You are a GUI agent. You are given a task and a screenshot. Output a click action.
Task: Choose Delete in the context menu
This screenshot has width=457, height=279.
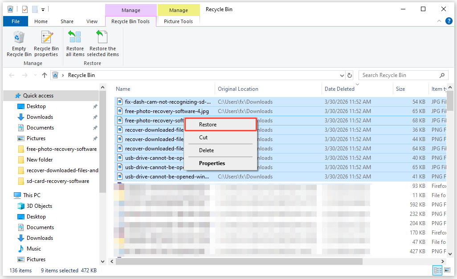(220, 150)
